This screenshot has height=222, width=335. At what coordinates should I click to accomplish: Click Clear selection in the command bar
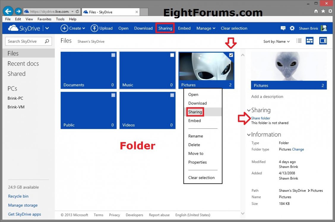234,28
